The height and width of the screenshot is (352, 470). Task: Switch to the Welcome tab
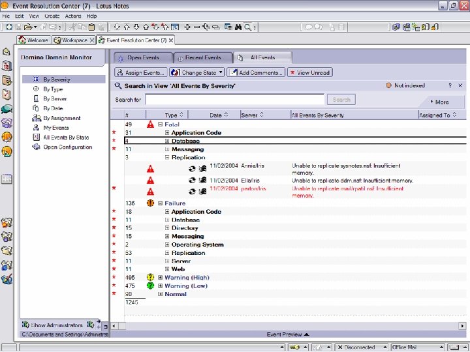click(x=33, y=40)
